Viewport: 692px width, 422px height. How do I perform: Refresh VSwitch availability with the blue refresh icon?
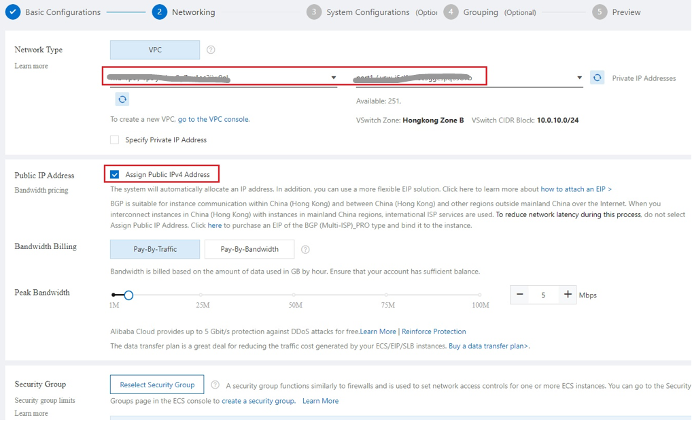598,78
